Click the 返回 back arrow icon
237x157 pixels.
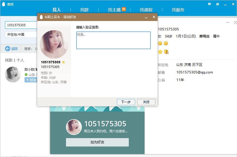(x=8, y=49)
